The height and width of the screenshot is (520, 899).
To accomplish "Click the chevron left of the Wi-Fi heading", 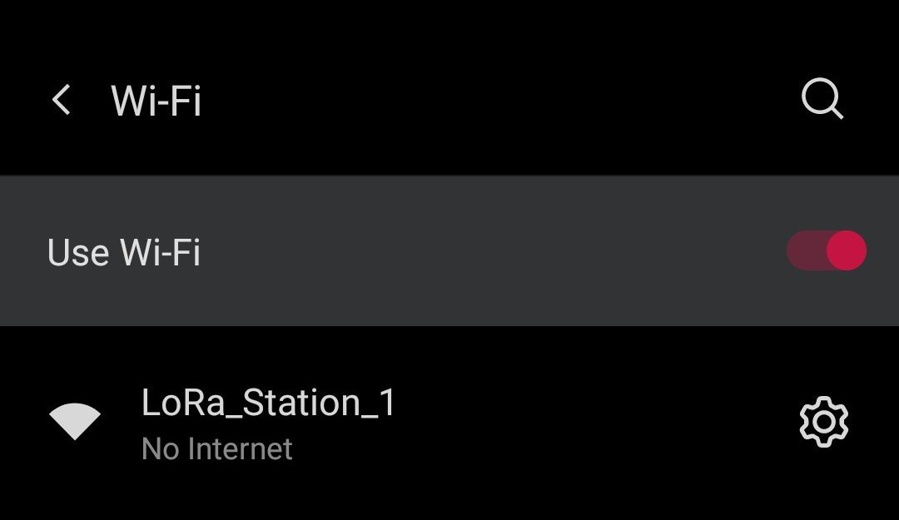I will click(62, 100).
